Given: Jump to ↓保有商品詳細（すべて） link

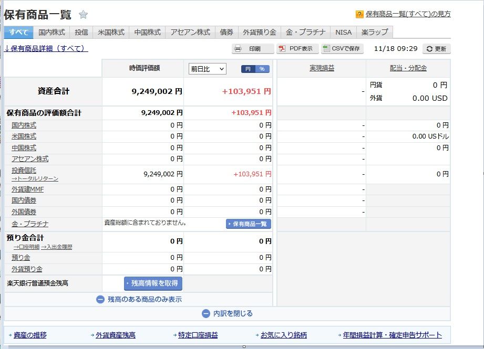Looking at the screenshot, I should [46, 49].
